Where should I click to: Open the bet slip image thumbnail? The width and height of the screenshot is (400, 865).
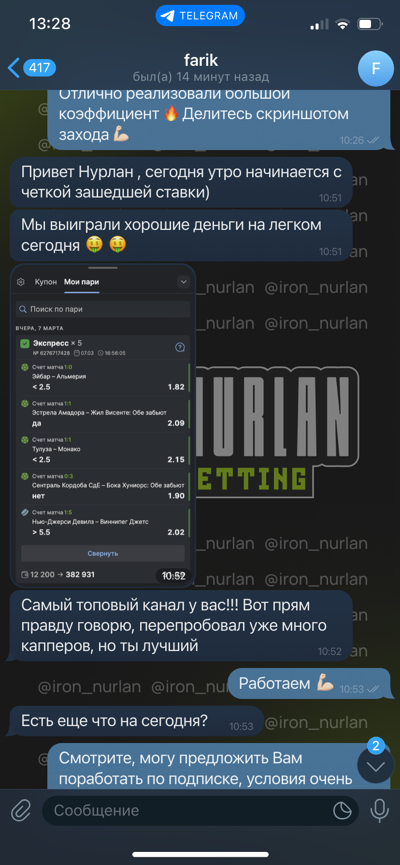pyautogui.click(x=103, y=425)
